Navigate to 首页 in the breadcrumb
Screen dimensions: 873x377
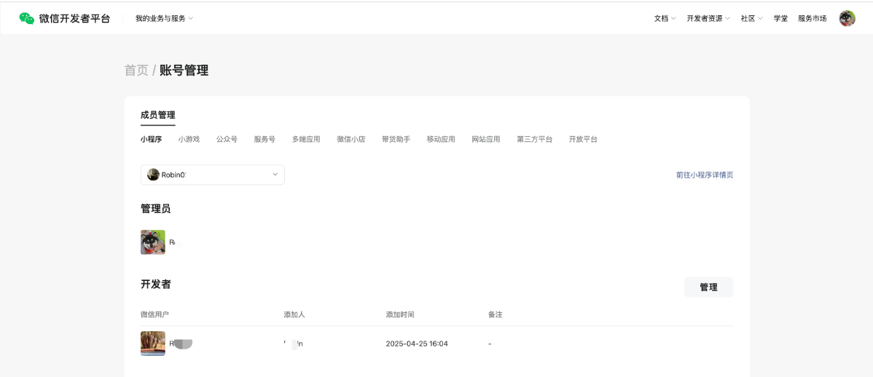click(136, 71)
